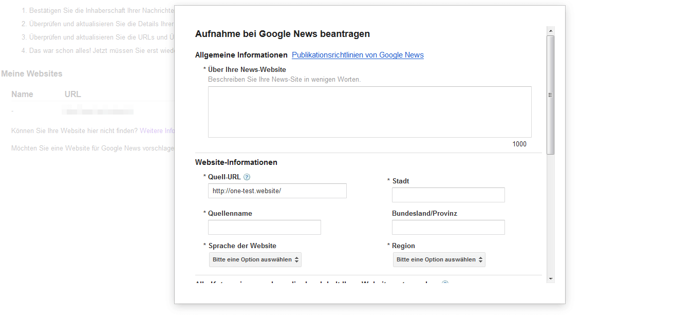The height and width of the screenshot is (319, 692).
Task: Click background text Möchten Sie eine Website vorschlagen
Action: (x=93, y=148)
